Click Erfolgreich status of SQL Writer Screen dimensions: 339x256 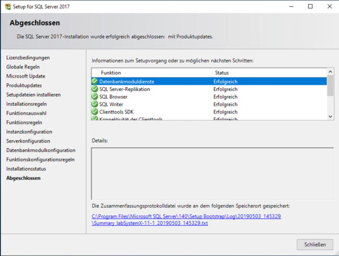click(225, 105)
